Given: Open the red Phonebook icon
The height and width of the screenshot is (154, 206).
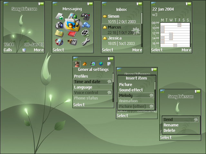Looking at the screenshot, I should click(72, 34).
